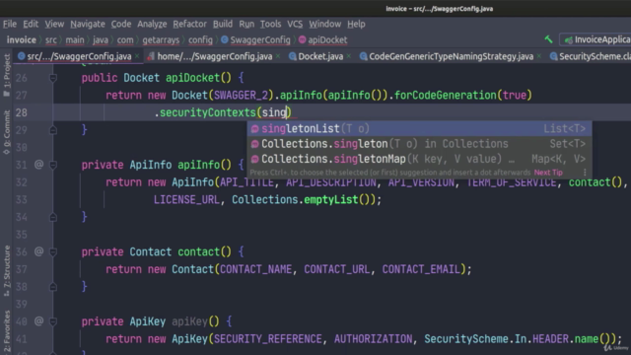This screenshot has height=355, width=631.
Task: Click the Next Tip link
Action: click(548, 173)
